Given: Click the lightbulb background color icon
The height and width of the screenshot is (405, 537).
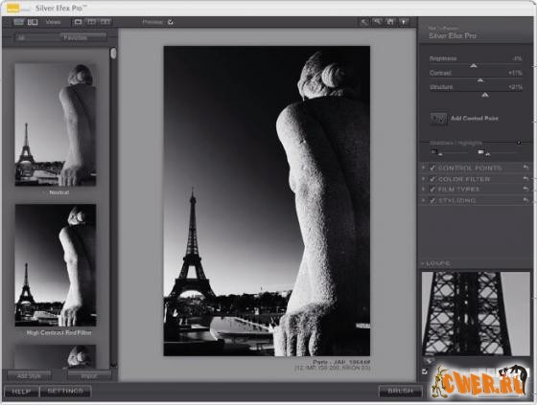Looking at the screenshot, I should (x=404, y=22).
